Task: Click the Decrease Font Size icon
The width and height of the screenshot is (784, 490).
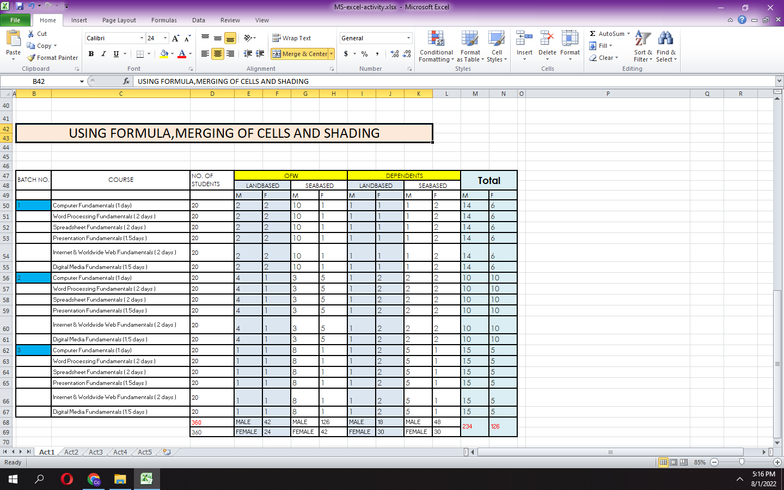Action: click(x=187, y=38)
